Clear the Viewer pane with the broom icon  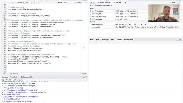(95, 43)
